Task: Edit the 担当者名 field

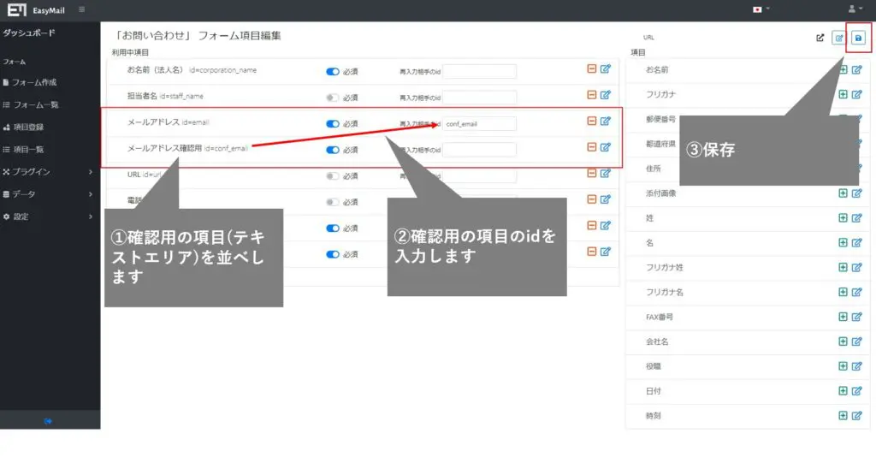Action: (x=606, y=95)
